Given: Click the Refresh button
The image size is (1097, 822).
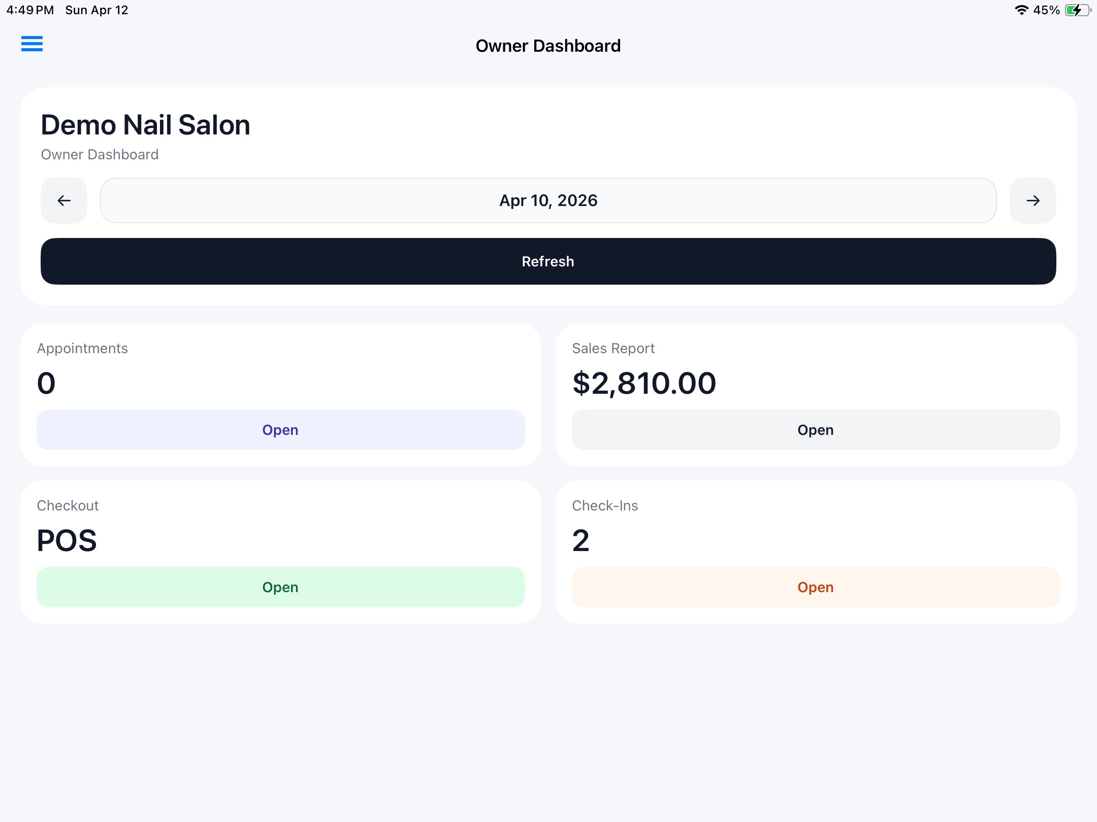Looking at the screenshot, I should (x=548, y=261).
